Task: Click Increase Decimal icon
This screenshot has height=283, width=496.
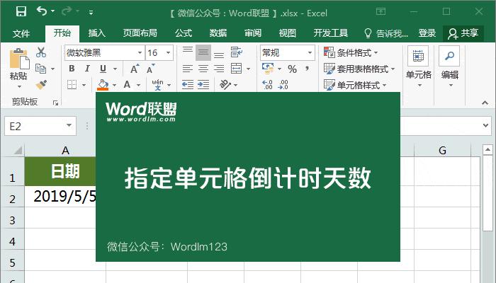Action: coord(267,85)
